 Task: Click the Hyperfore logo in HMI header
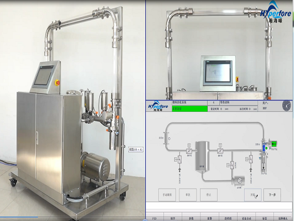(x=158, y=106)
